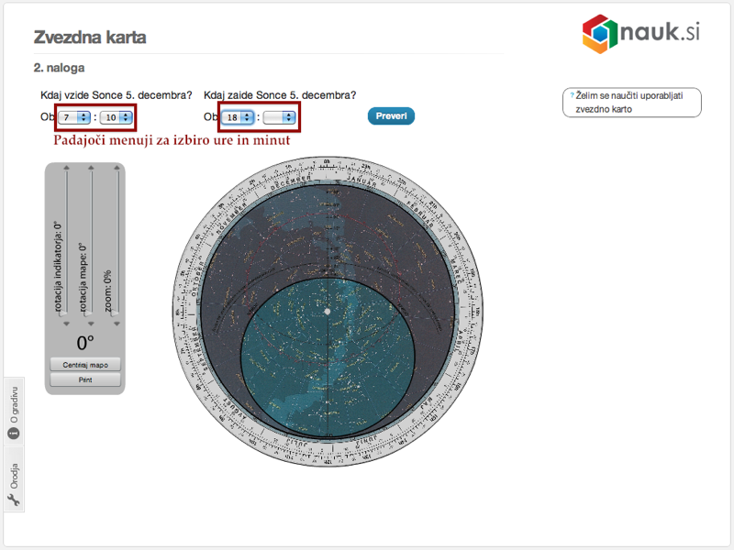Click up arrow of rotacija indikatorja slider
Screen dimensions: 734x550
(65, 169)
